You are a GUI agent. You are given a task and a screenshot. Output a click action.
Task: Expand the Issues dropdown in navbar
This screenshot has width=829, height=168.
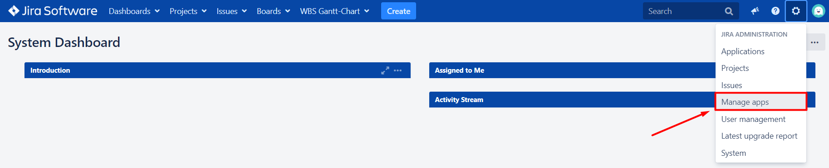231,11
